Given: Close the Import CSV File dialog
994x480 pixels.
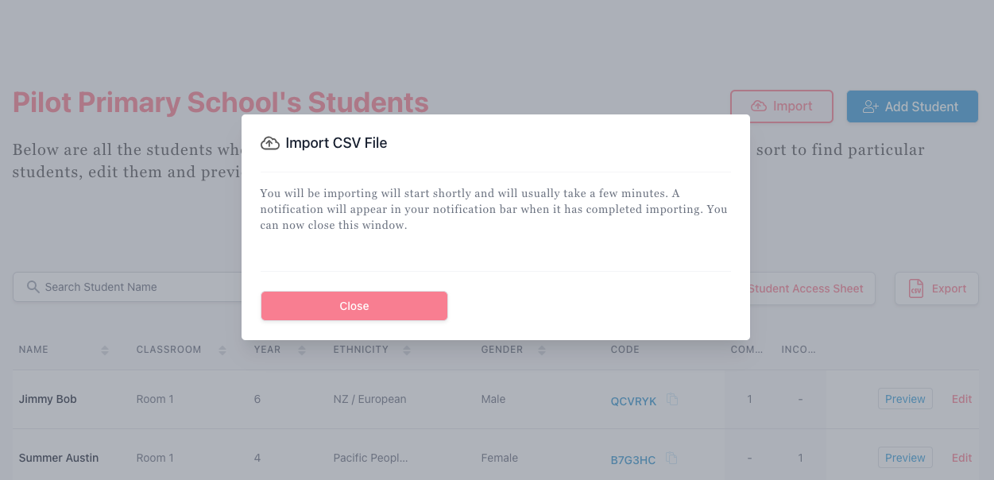Looking at the screenshot, I should (x=354, y=306).
